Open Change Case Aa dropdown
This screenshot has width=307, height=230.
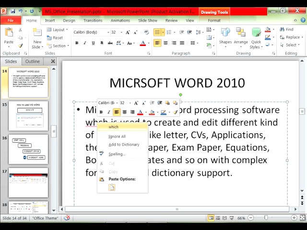[130, 43]
